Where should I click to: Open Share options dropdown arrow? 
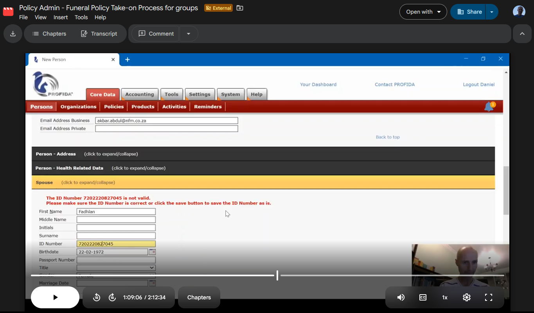click(x=492, y=12)
